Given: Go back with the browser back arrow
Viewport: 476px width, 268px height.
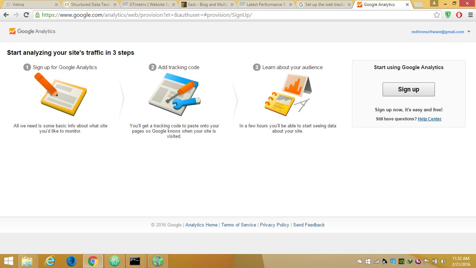Looking at the screenshot, I should 6,15.
